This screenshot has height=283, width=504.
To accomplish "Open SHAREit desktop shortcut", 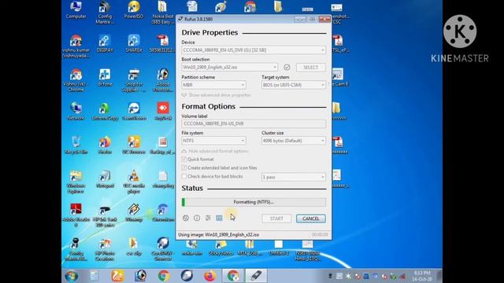I will coord(134,44).
